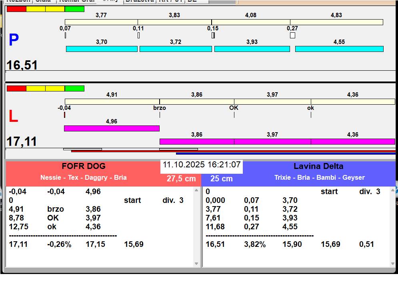Open the Družstva tab
The image size is (398, 286).
tap(139, 1)
